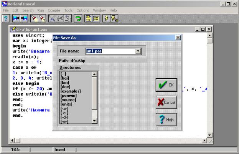
Task: Click the Directories list scroll down arrow
Action: pyautogui.click(x=94, y=121)
